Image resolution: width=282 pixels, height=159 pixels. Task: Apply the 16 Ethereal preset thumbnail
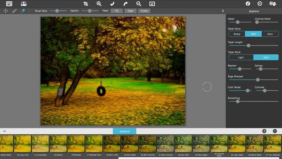point(76,144)
